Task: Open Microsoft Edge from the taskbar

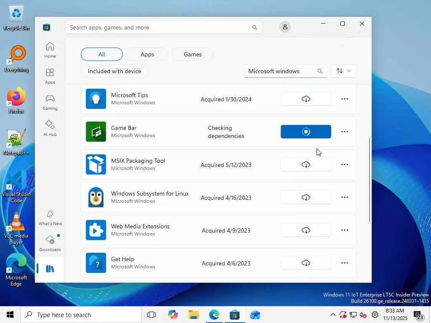Action: (x=214, y=315)
